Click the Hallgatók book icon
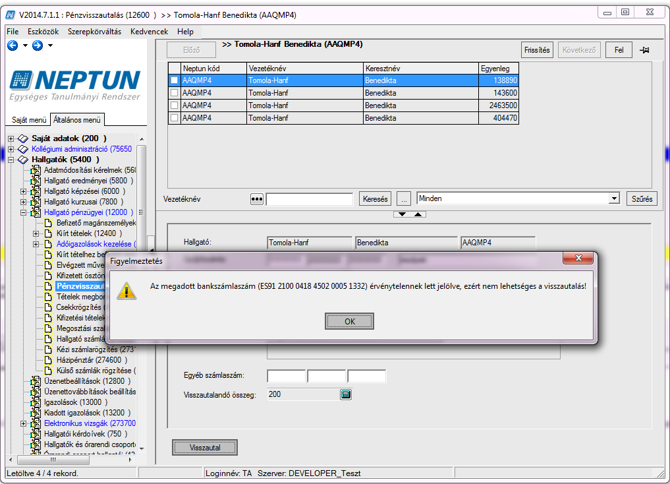The width and height of the screenshot is (670, 484). pos(22,160)
